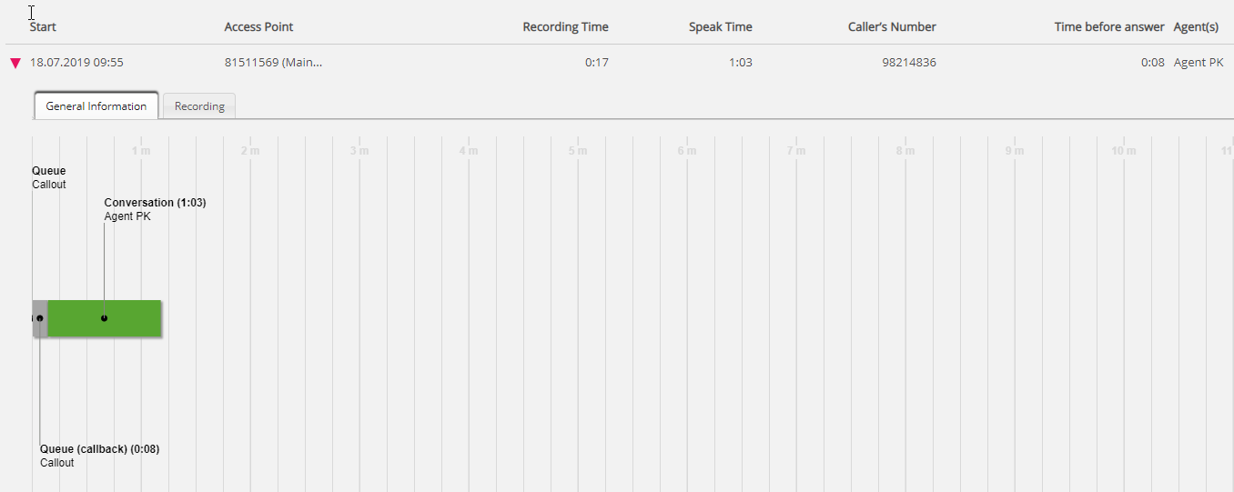Sort by Access Point column header
Image resolution: width=1234 pixels, height=492 pixels.
(x=258, y=27)
